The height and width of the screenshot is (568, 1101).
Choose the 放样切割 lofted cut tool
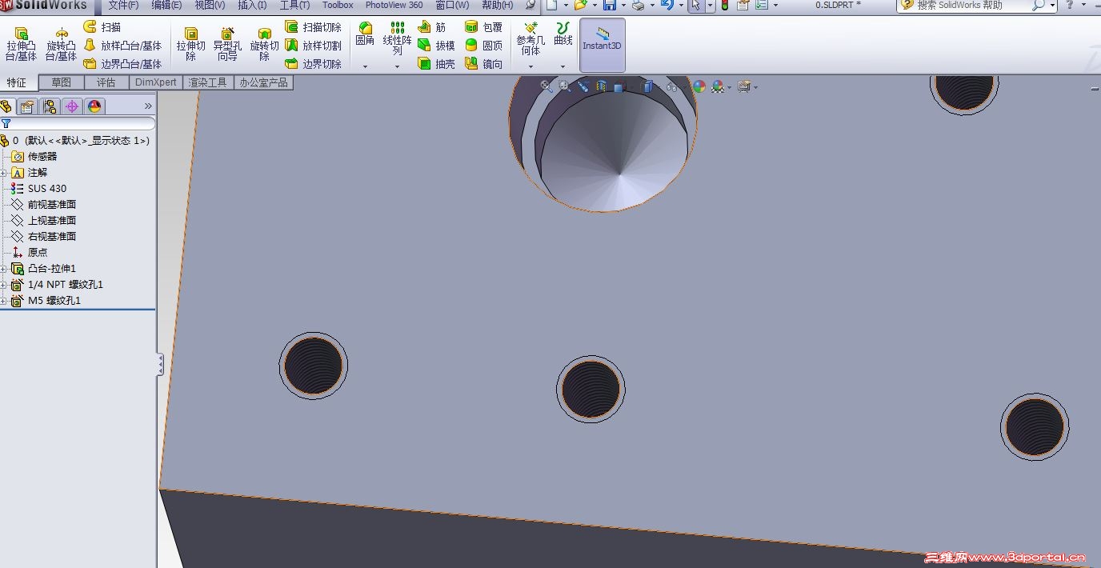pyautogui.click(x=313, y=46)
